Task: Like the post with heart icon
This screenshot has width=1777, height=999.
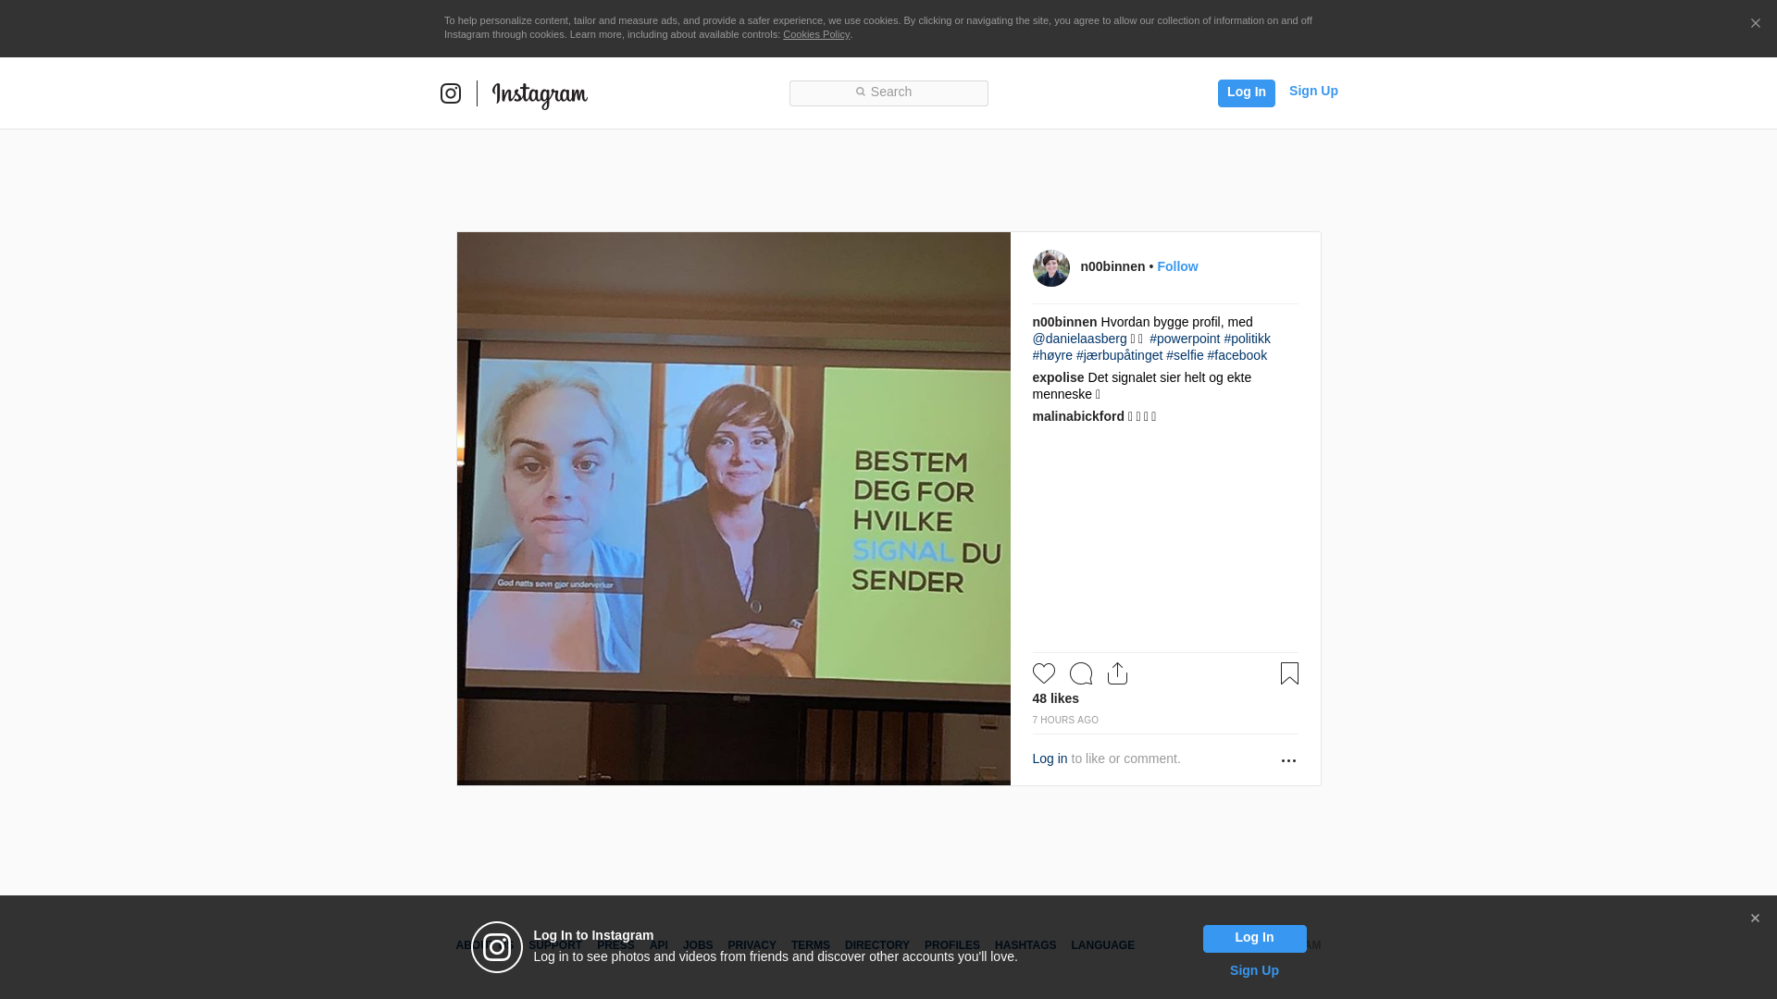Action: tap(1043, 673)
